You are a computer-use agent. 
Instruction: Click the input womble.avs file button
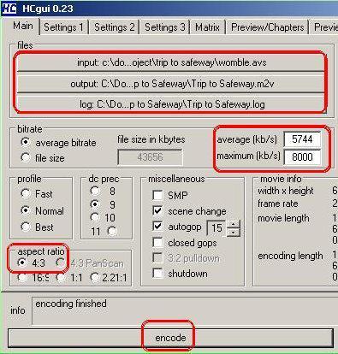[170, 62]
